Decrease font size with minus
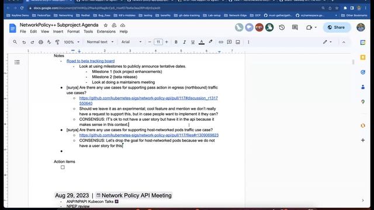The image size is (374, 210). point(150,42)
